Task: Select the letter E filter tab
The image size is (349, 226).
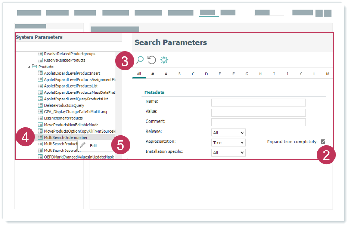Action: tap(220, 74)
